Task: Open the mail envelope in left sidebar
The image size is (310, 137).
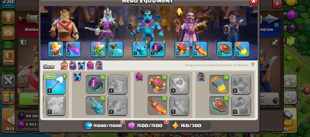Action: tap(8, 33)
